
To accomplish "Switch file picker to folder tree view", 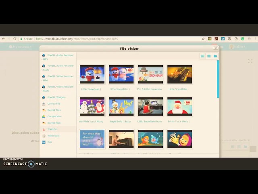I will 215,56.
